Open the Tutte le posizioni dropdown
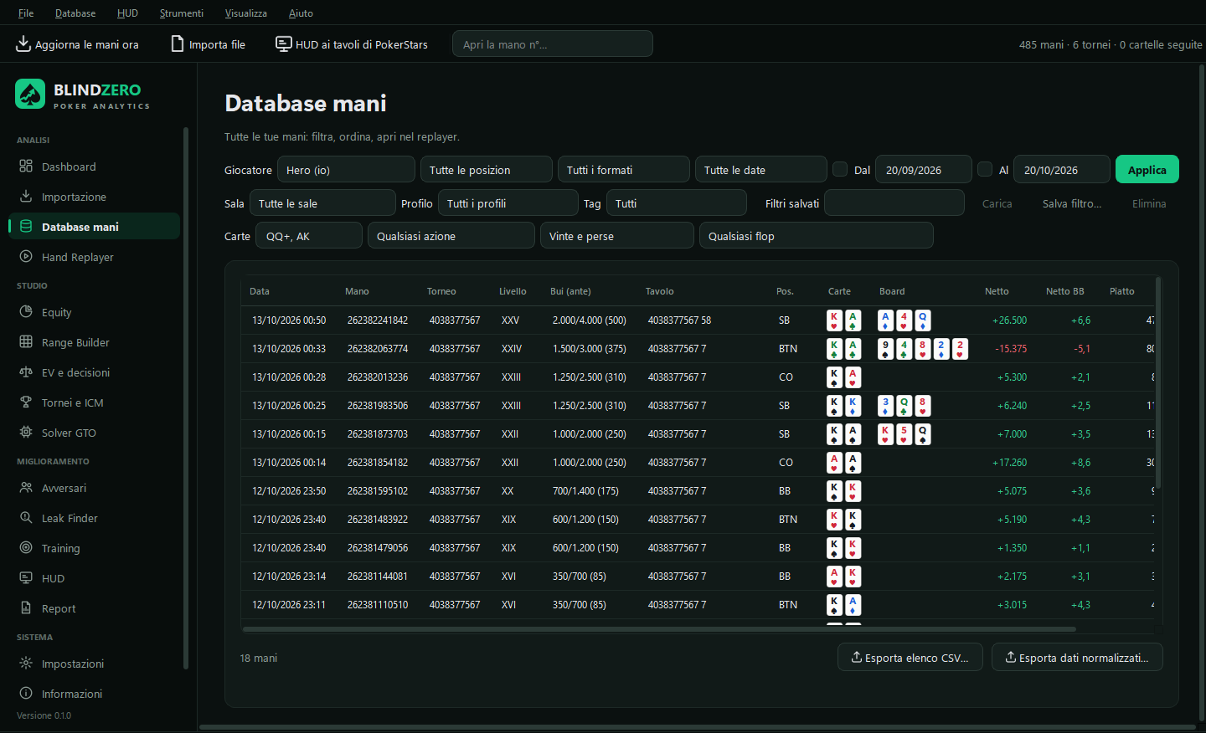Image resolution: width=1206 pixels, height=733 pixels. pyautogui.click(x=487, y=169)
